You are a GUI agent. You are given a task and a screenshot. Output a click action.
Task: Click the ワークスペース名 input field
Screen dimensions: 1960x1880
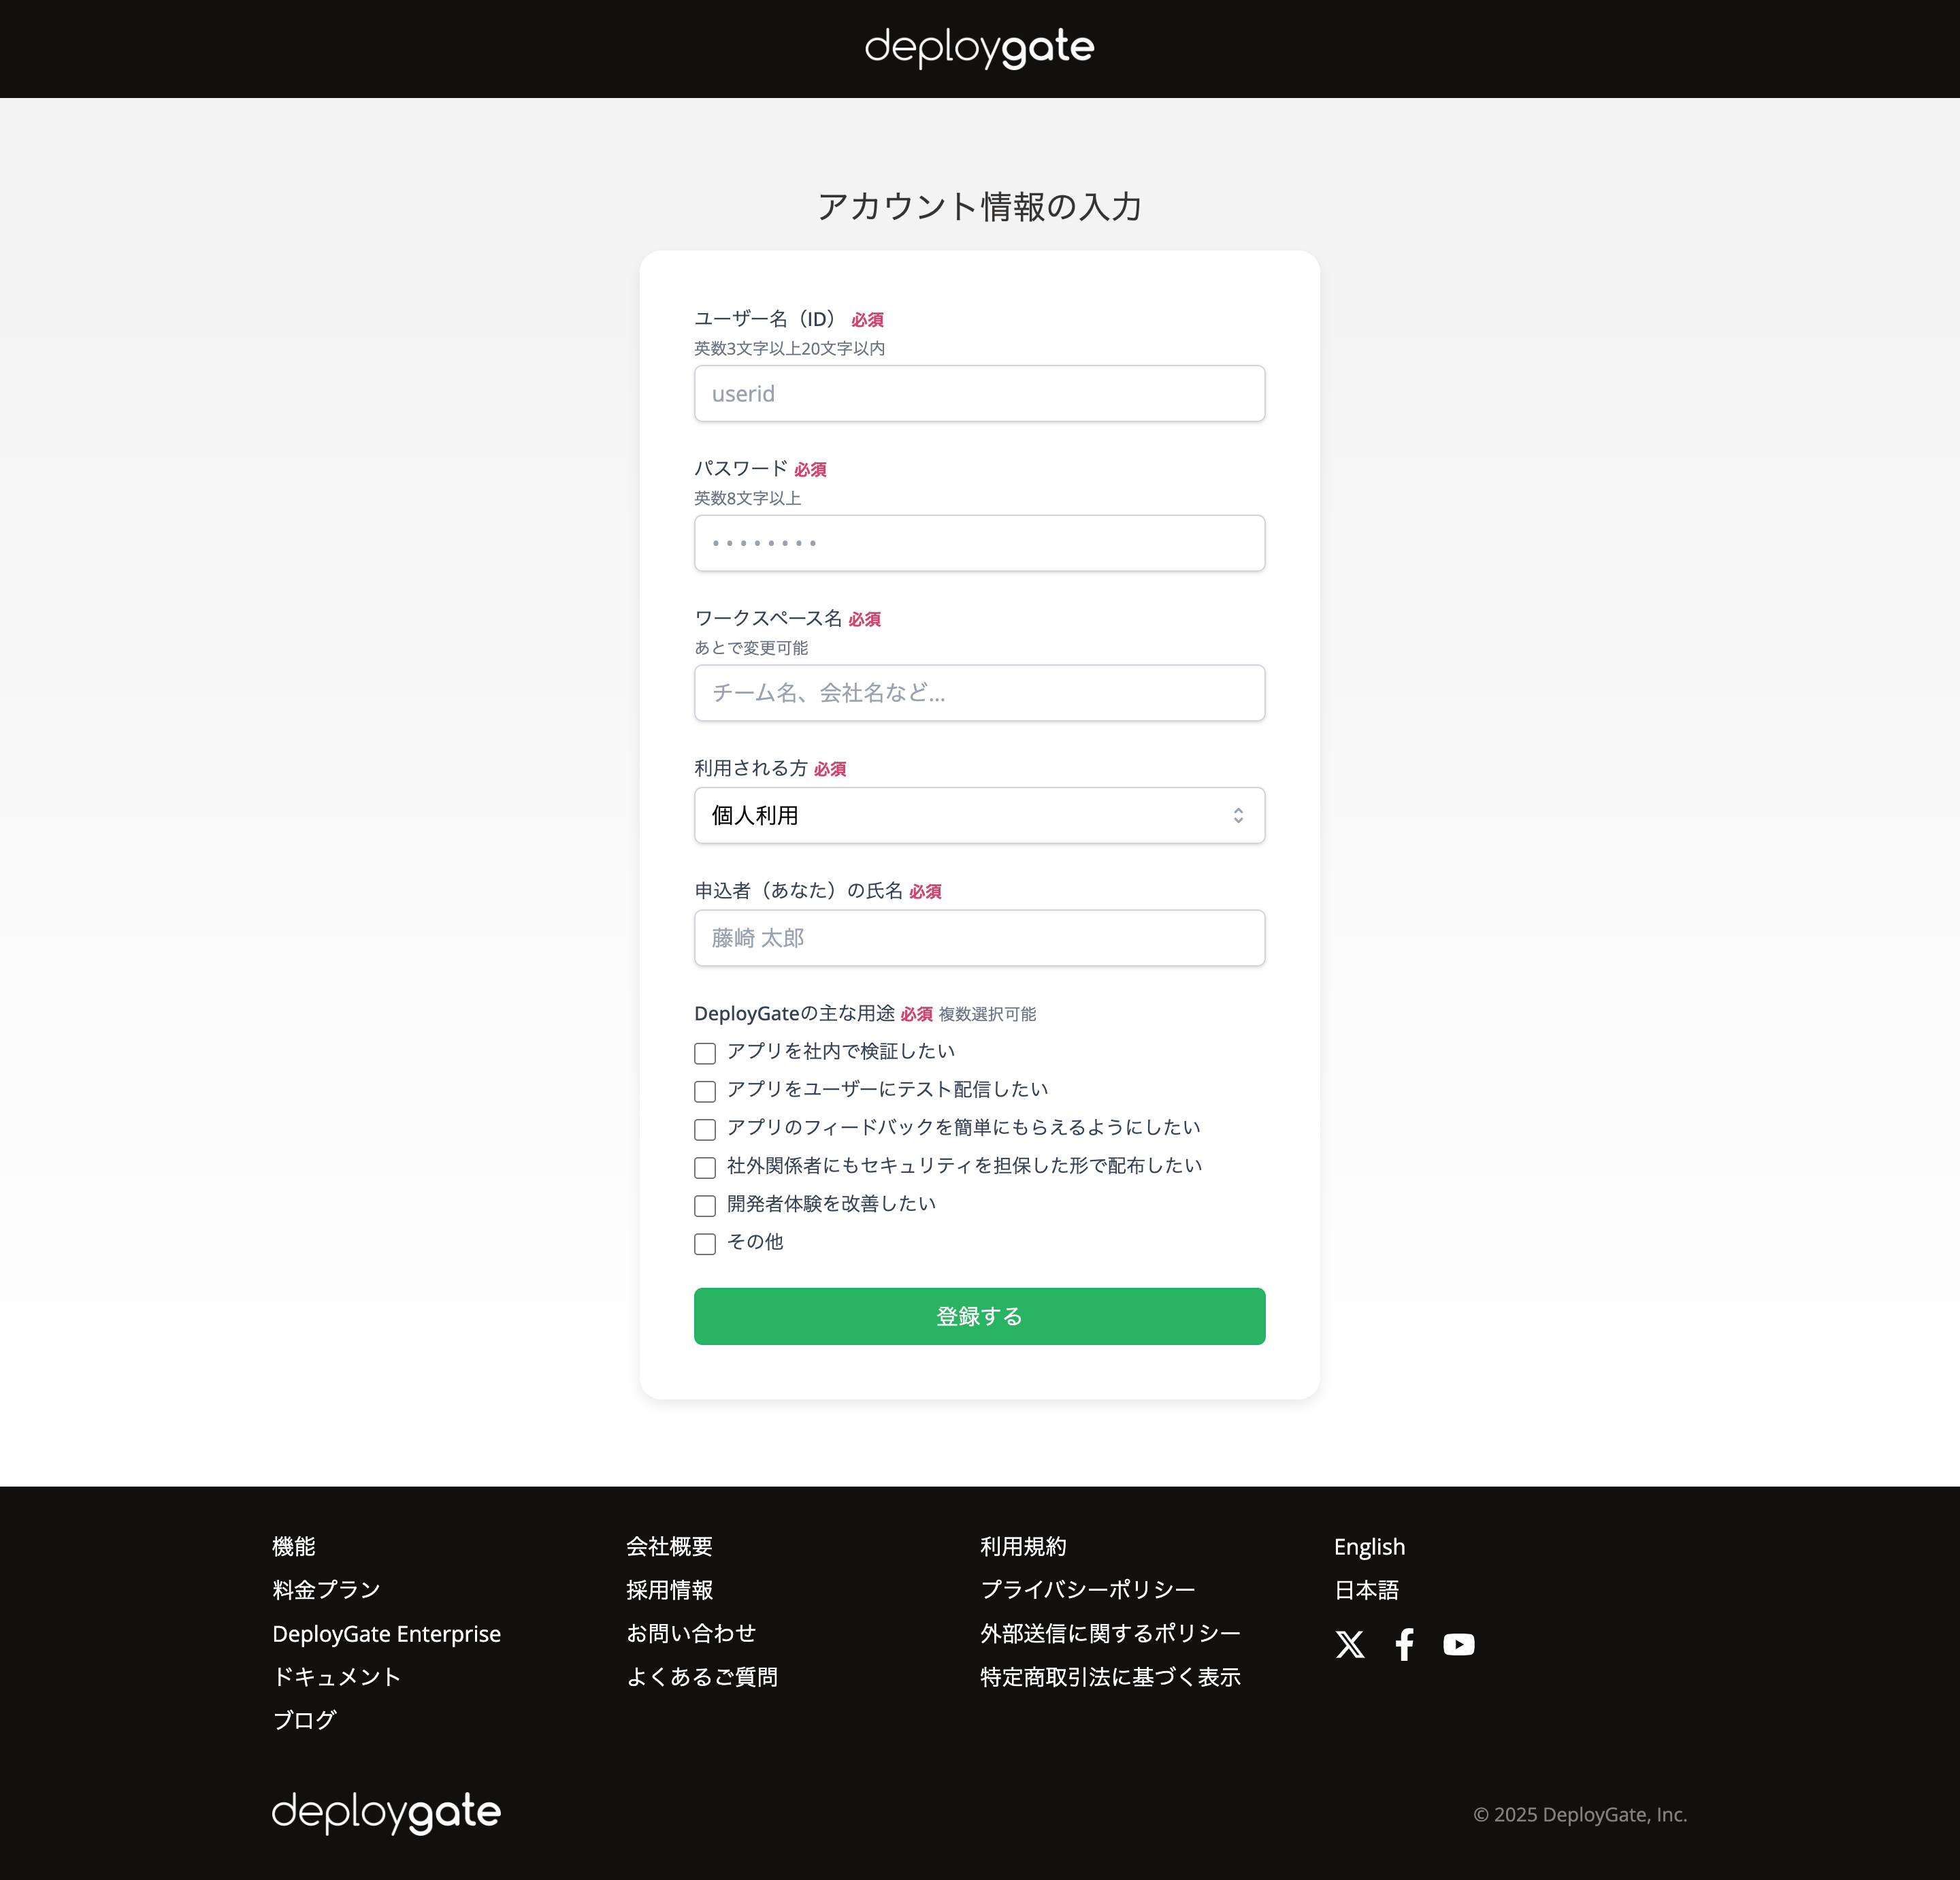tap(979, 692)
